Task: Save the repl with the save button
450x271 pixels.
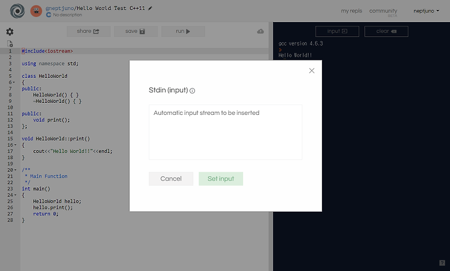Action: pos(136,31)
